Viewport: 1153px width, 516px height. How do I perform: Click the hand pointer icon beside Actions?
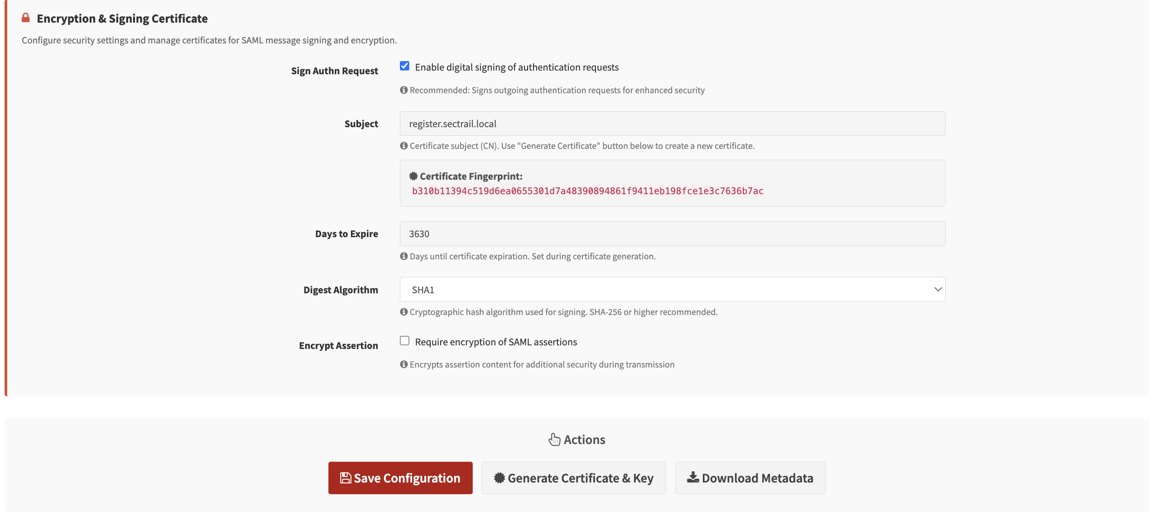[x=554, y=440]
